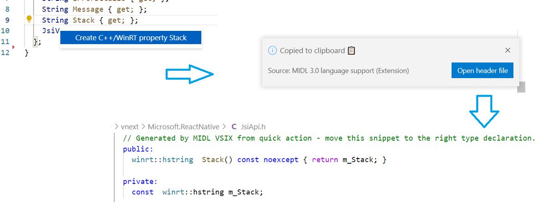
Task: Click line number 12 in gutter
Action: point(6,52)
